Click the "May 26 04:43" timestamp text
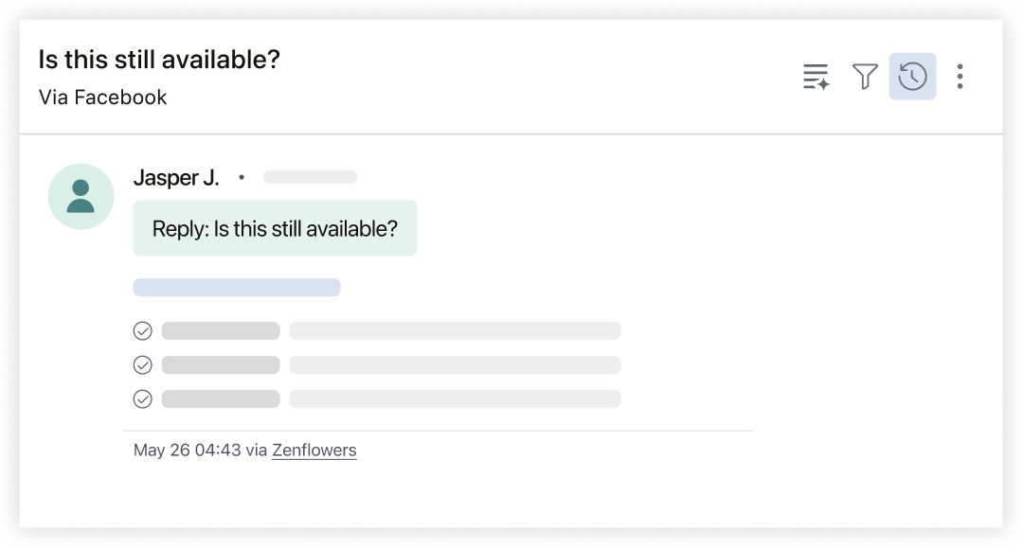 tap(187, 451)
